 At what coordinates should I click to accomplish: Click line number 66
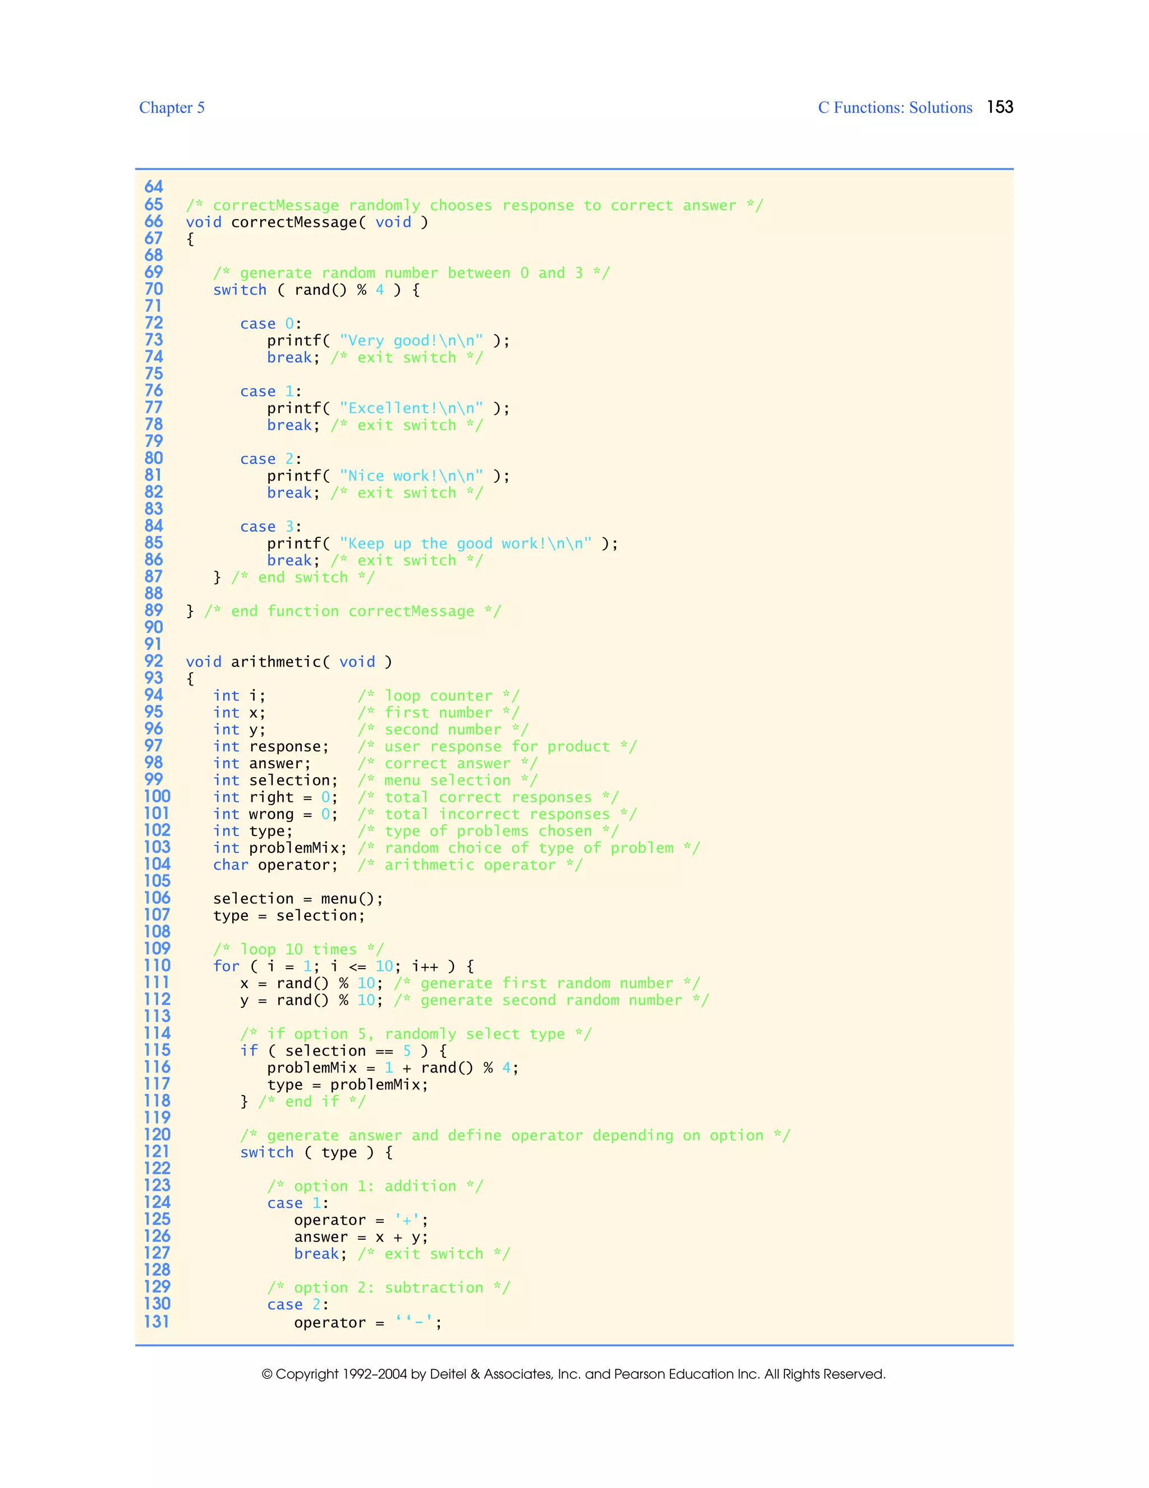[x=154, y=221]
